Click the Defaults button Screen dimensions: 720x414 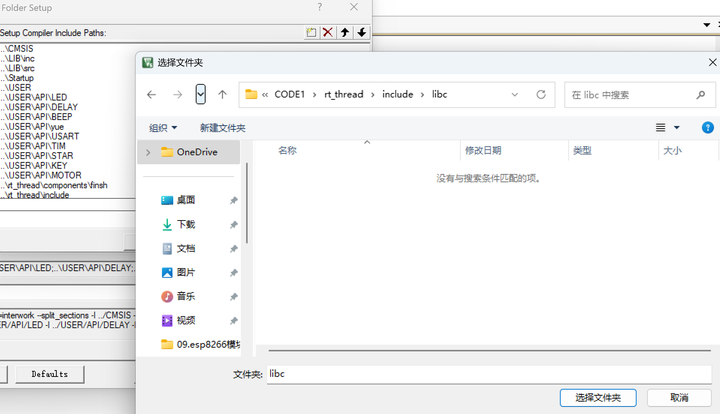tap(50, 374)
